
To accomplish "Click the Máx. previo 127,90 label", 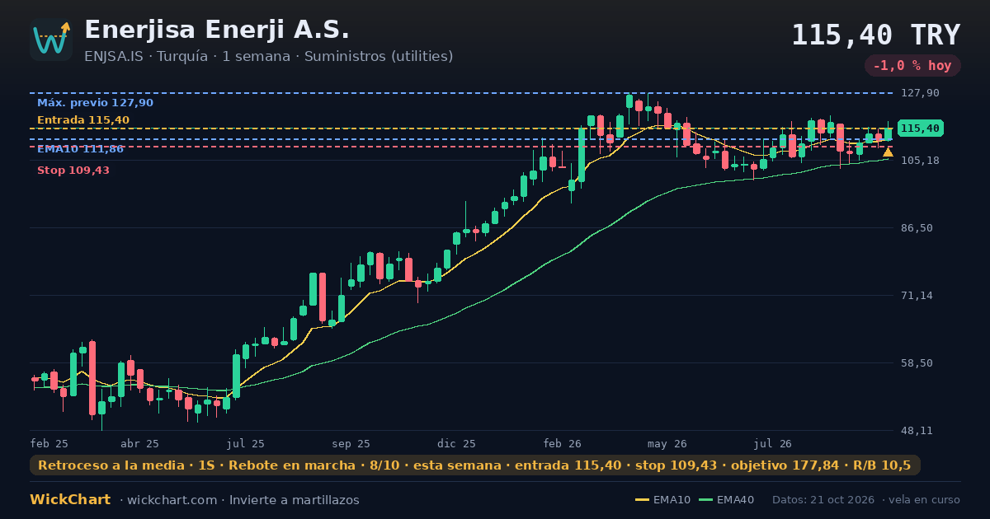I will coord(95,103).
